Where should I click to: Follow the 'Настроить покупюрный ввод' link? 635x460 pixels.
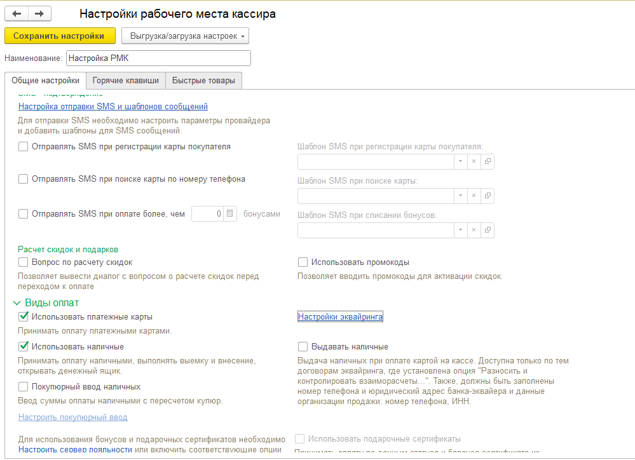tap(73, 417)
